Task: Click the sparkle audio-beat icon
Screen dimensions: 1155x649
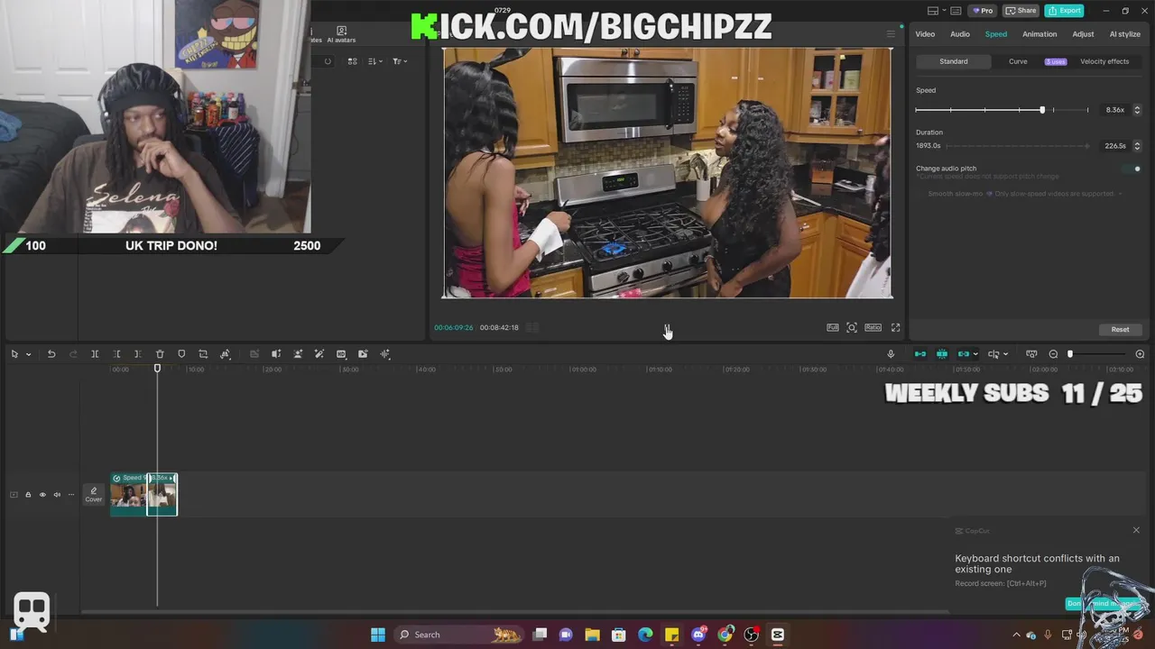Action: tap(385, 354)
